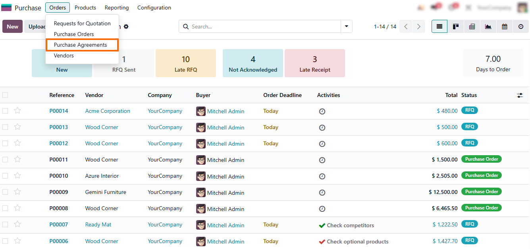
Task: Tick the select-all header checkbox
Action: (x=5, y=95)
